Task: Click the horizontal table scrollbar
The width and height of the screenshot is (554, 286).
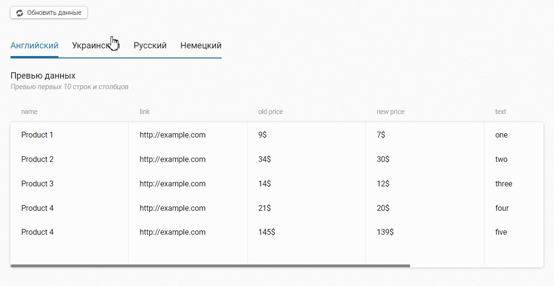Action: pos(210,265)
